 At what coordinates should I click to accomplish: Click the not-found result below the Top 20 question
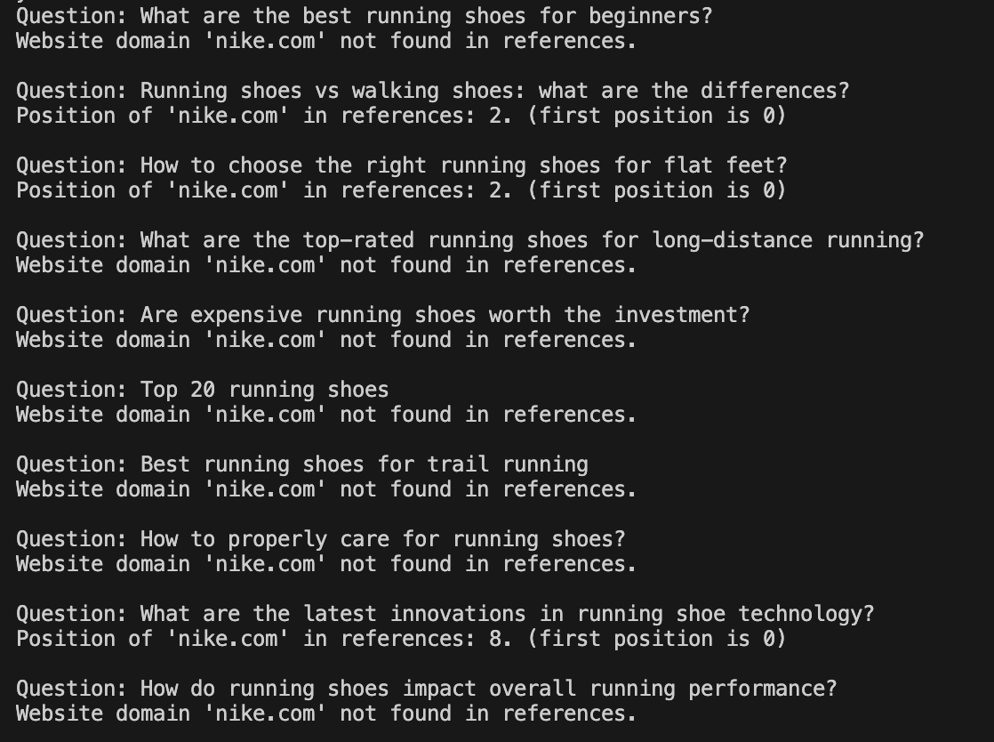[x=326, y=415]
